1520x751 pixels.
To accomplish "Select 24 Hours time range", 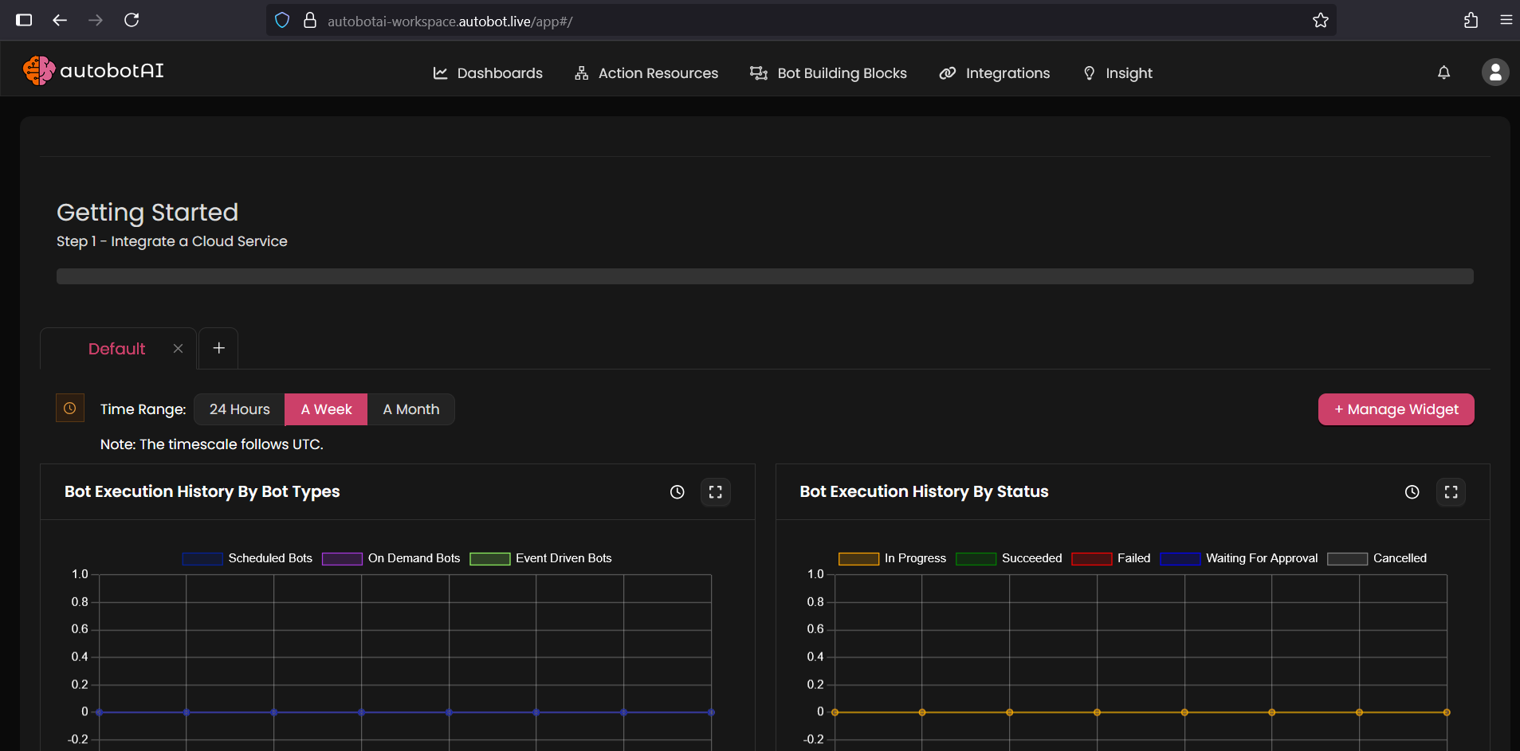I will 239,409.
